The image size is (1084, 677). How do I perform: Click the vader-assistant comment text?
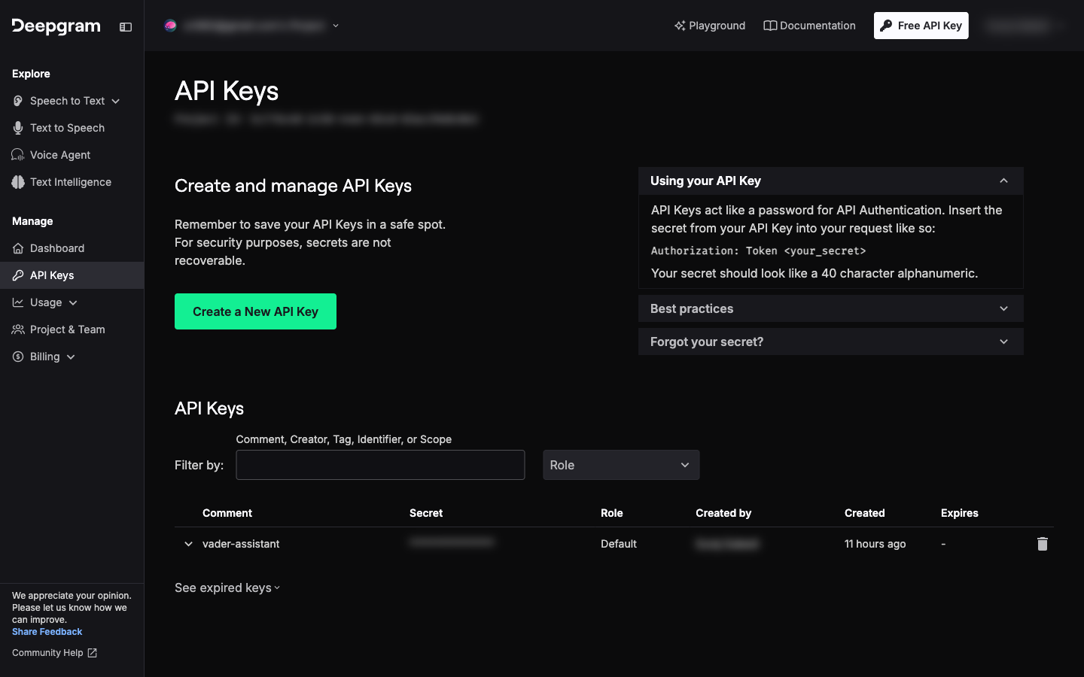tap(241, 544)
